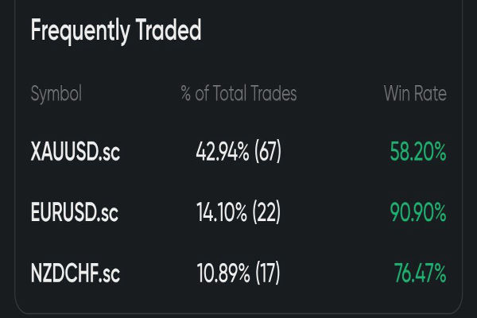Open the EURUSD.sc symbol

click(x=75, y=213)
